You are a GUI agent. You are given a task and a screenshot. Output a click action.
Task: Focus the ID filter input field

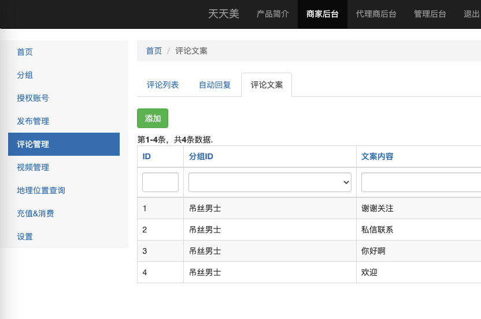point(160,182)
